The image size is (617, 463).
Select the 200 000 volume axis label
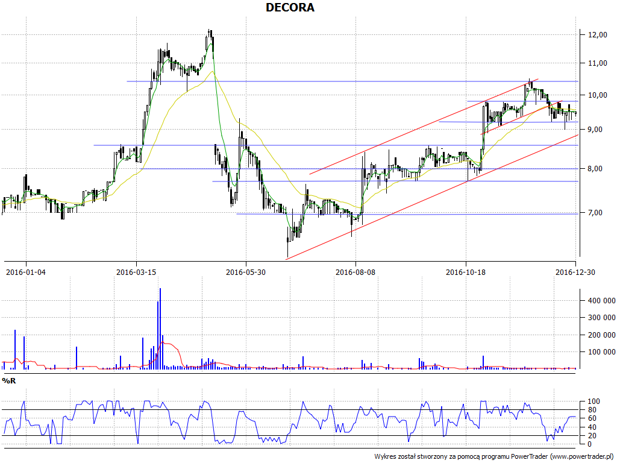tap(602, 335)
